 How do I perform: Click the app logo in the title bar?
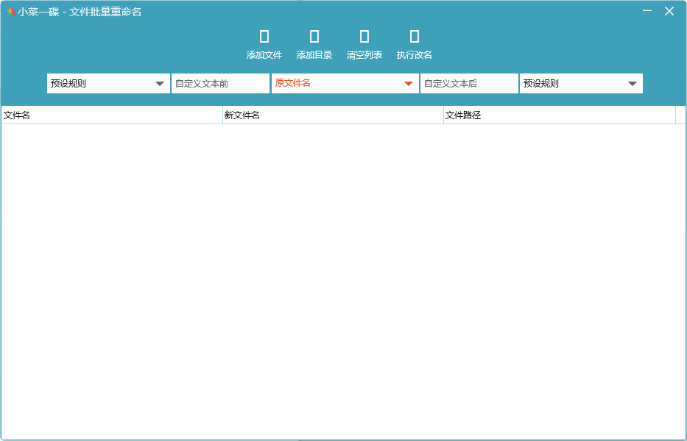10,12
